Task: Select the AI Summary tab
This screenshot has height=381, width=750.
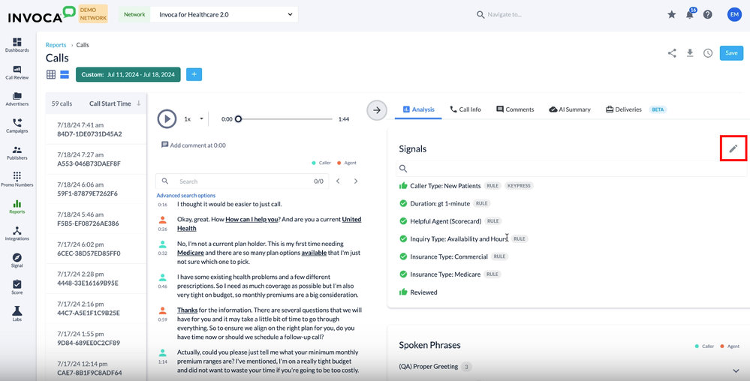Action: (x=570, y=109)
